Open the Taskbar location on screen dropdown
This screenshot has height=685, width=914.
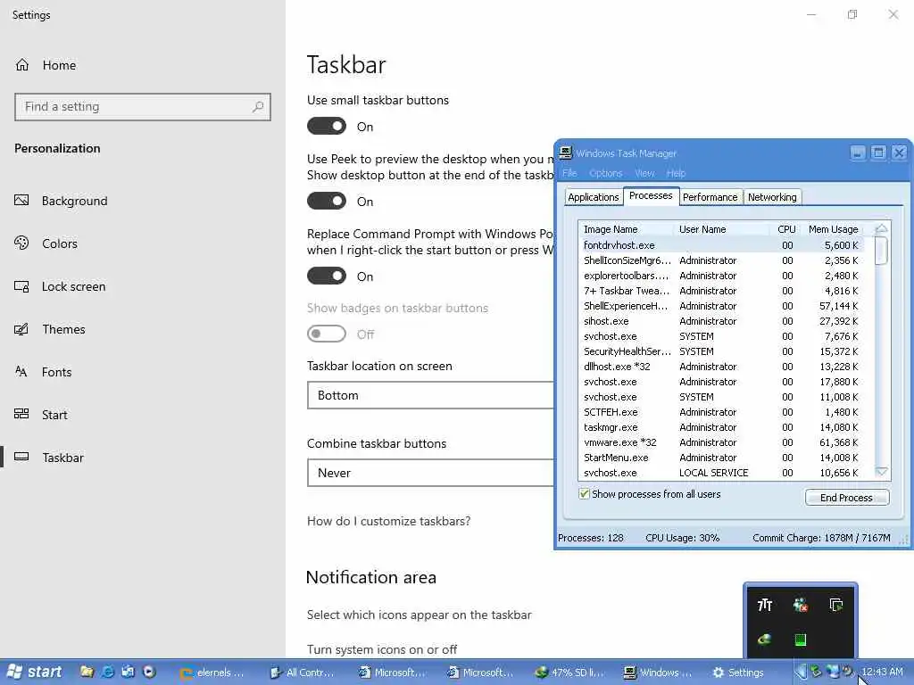point(430,395)
